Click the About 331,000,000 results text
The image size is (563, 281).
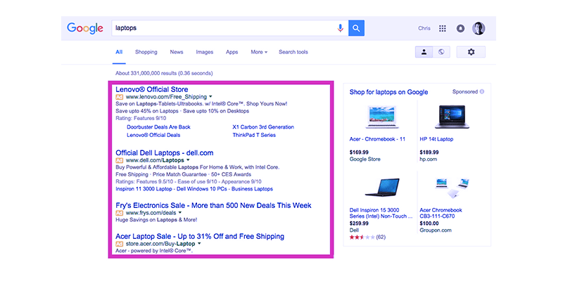click(164, 73)
